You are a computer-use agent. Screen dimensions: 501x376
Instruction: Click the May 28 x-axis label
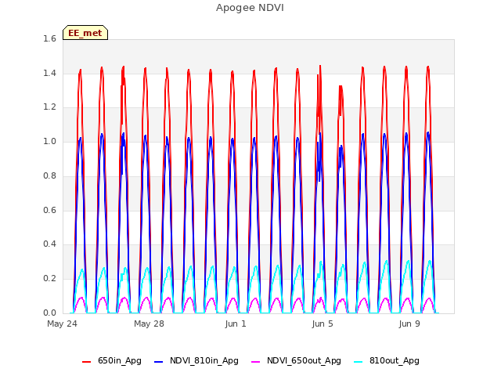point(149,324)
